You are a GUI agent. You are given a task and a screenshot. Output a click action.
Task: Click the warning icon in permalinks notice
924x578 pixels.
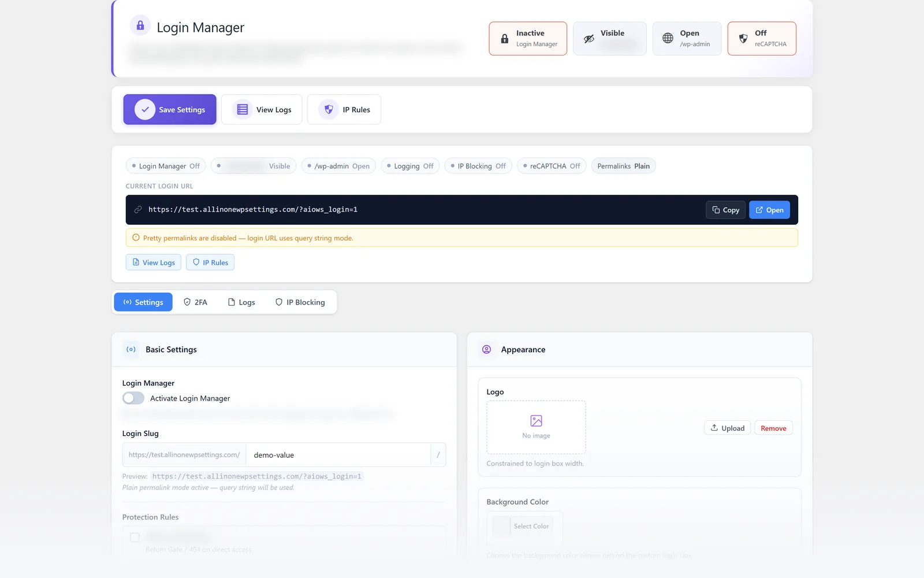136,238
